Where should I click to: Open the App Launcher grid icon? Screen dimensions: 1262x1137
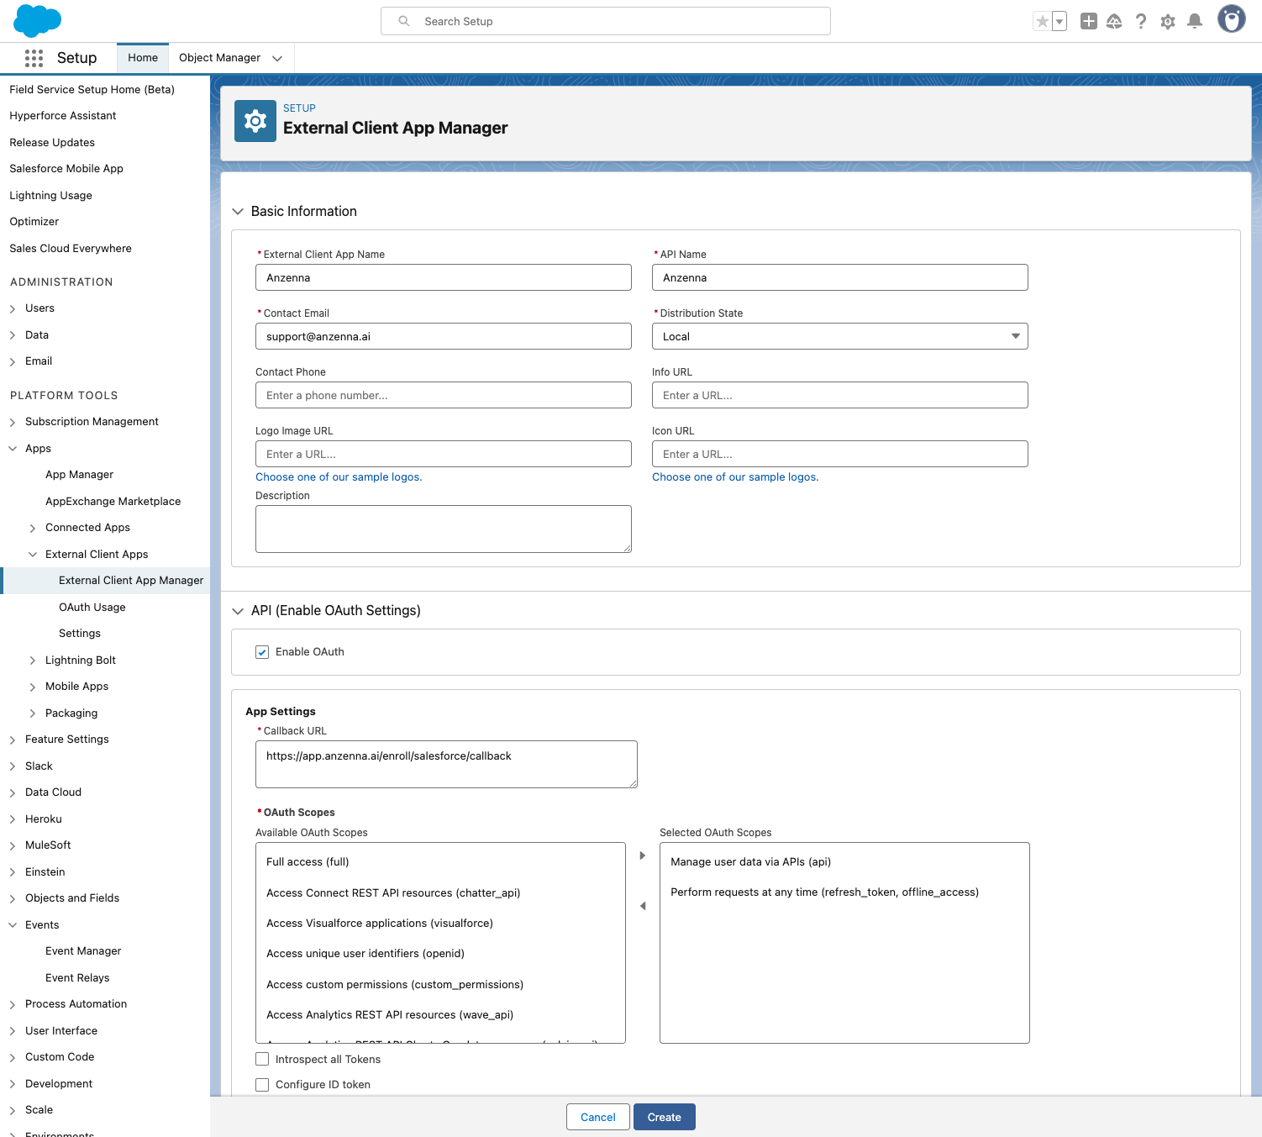(34, 58)
